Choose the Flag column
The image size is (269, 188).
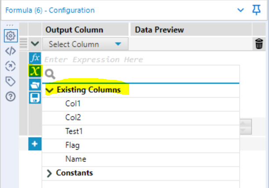(x=73, y=145)
